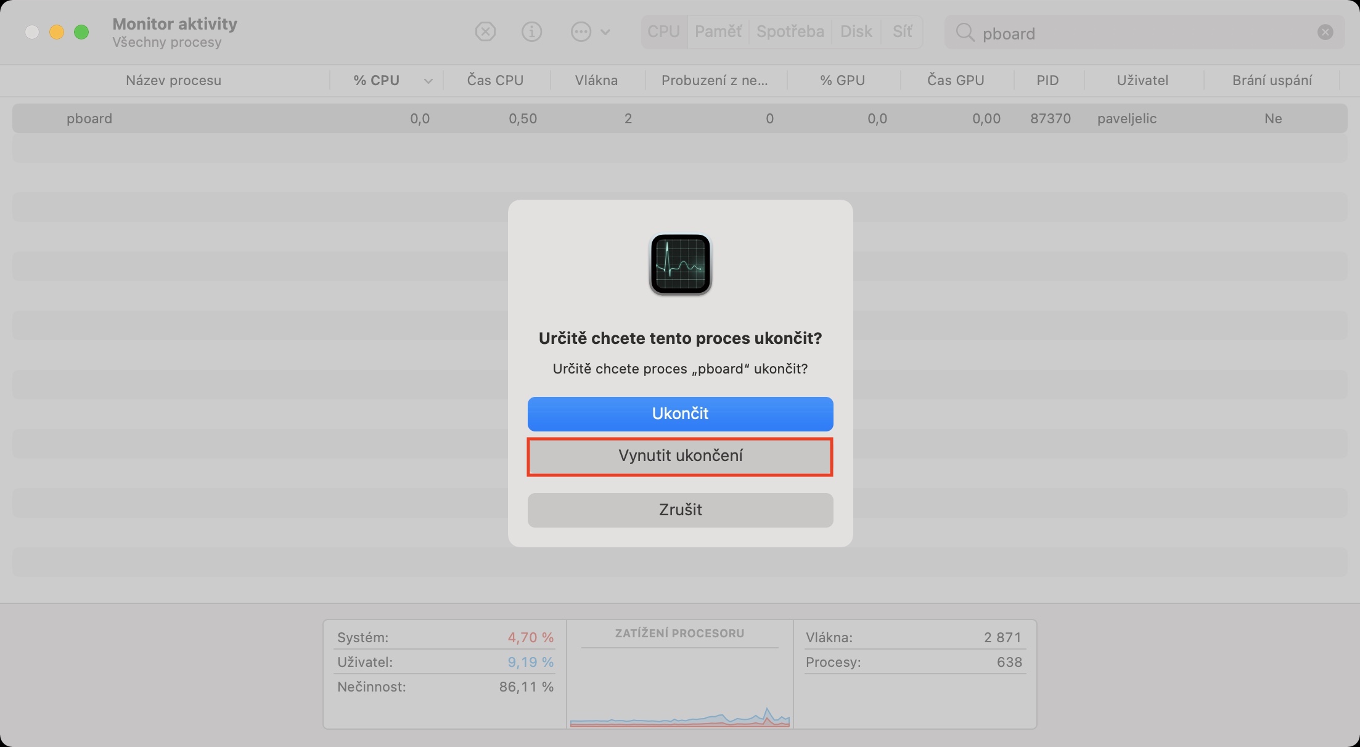Click the magnifying glass search icon
This screenshot has width=1360, height=747.
pos(964,33)
